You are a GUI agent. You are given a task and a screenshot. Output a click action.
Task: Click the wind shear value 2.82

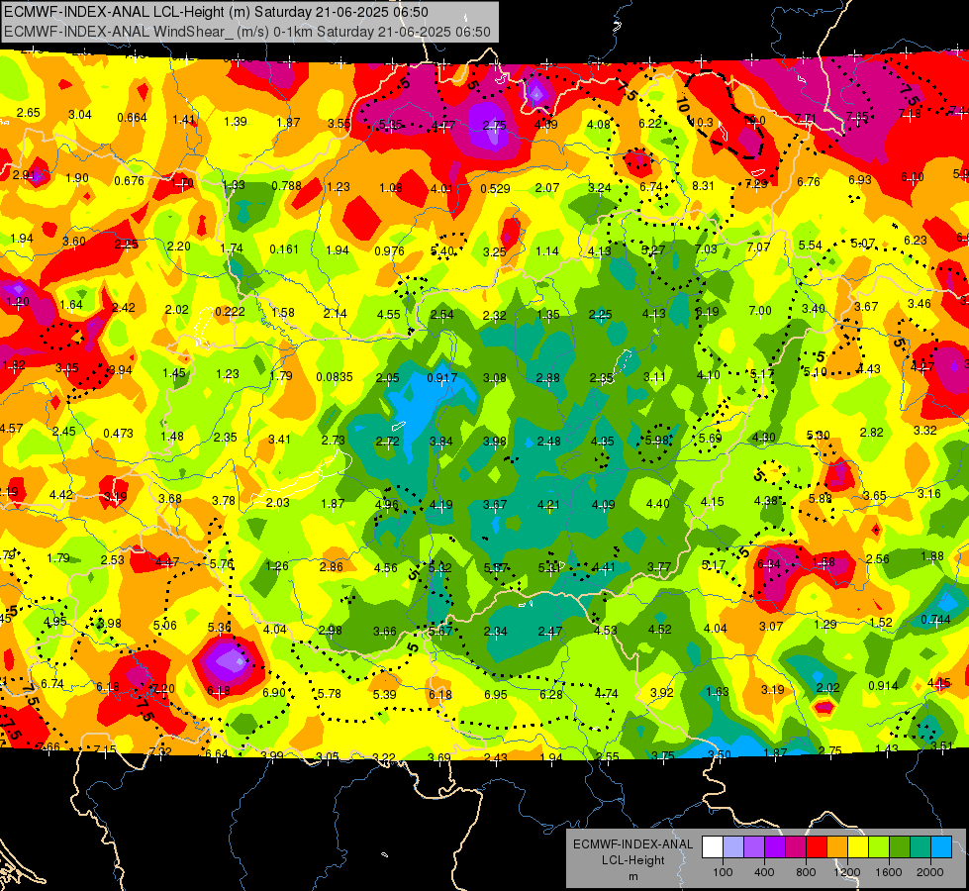[871, 433]
